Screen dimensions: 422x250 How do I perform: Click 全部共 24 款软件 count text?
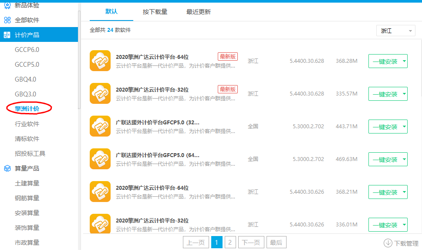pyautogui.click(x=110, y=30)
